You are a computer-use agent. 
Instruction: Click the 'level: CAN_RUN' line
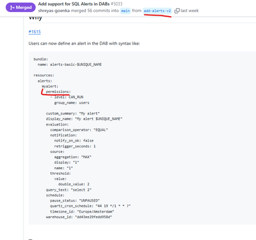click(x=67, y=97)
